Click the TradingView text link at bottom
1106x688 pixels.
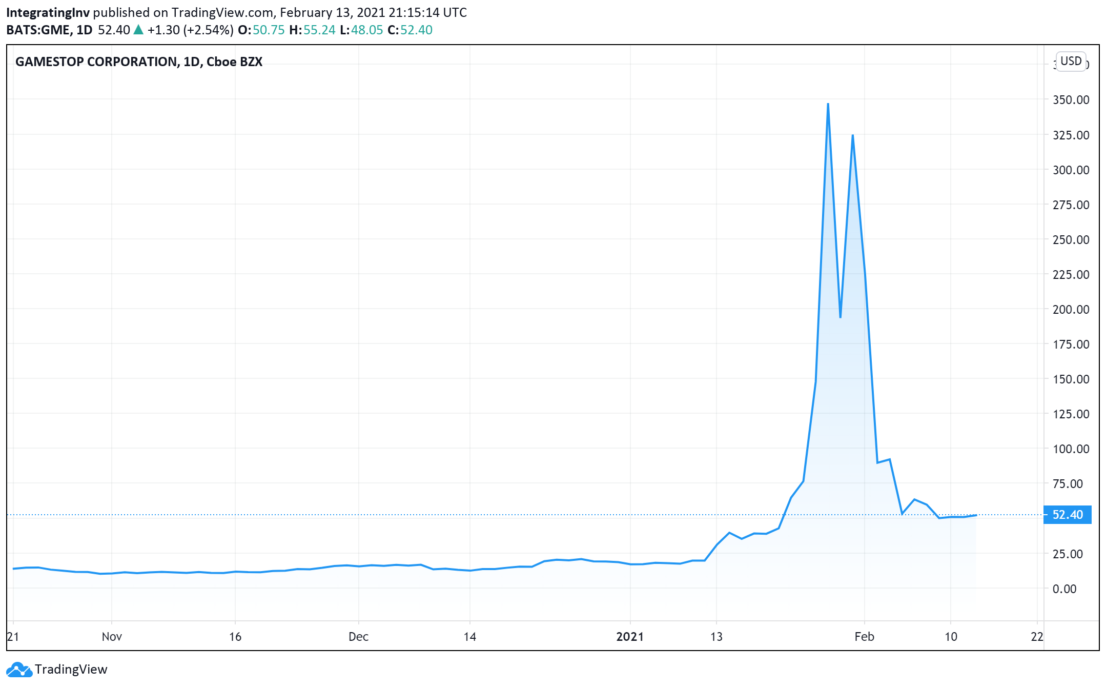(71, 669)
